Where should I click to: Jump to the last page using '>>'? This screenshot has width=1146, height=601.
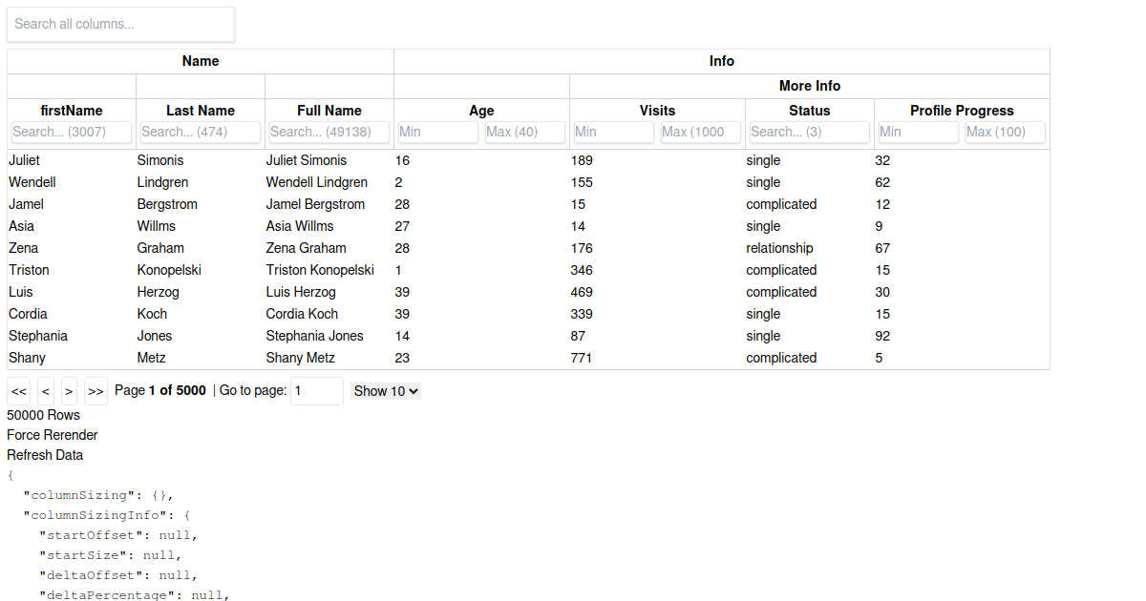95,390
